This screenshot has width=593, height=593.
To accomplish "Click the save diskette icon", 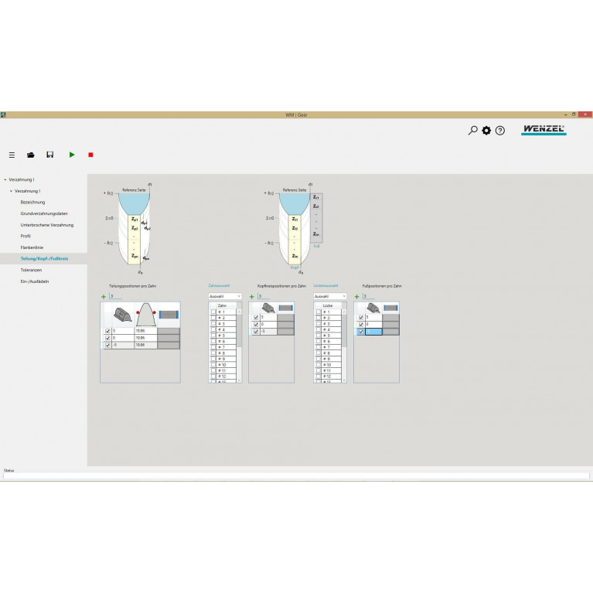I will point(50,155).
